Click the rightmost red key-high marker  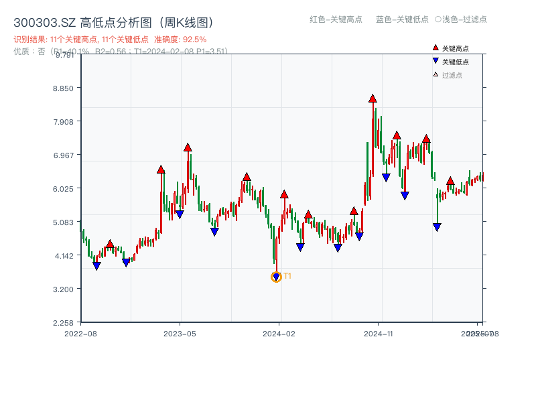pos(450,181)
